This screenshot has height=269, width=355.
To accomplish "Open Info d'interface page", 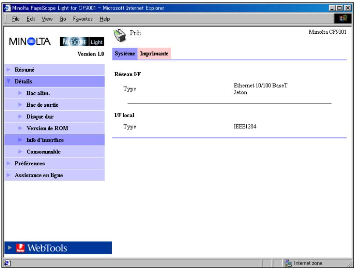I will pos(54,140).
